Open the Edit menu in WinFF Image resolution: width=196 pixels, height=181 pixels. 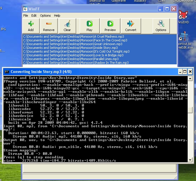[34, 16]
